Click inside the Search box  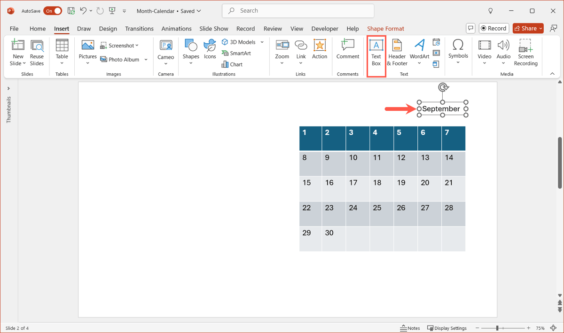point(298,11)
